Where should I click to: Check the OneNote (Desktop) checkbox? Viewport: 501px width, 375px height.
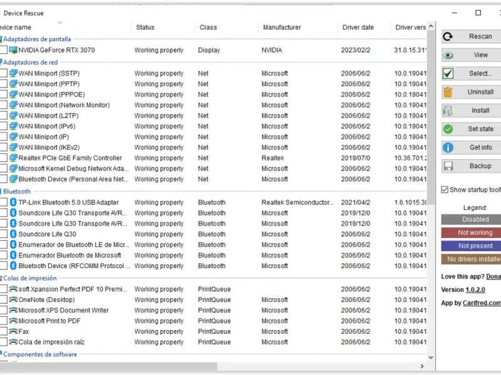(3, 299)
